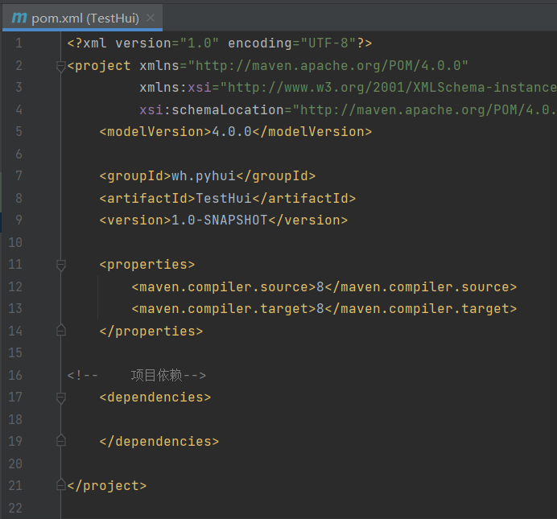Click the artifactId value TestHui
The height and width of the screenshot is (519, 557).
click(224, 199)
